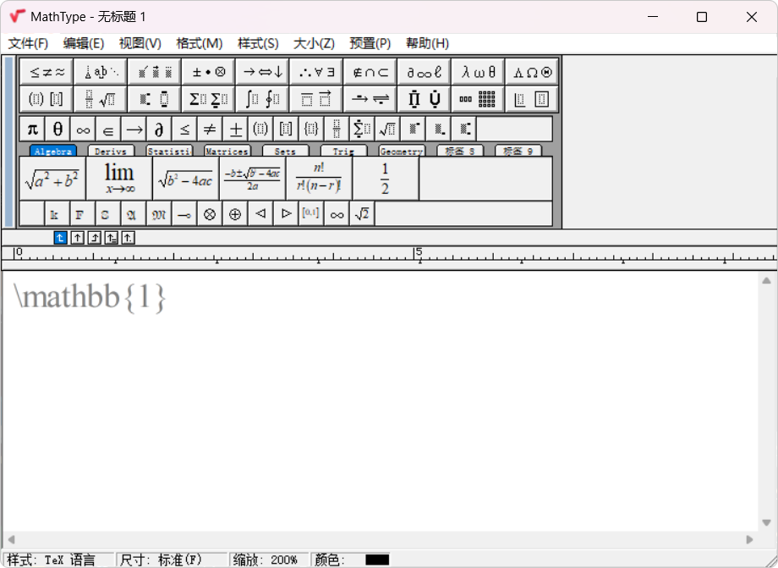Switch to the Geometry tab

coord(402,151)
